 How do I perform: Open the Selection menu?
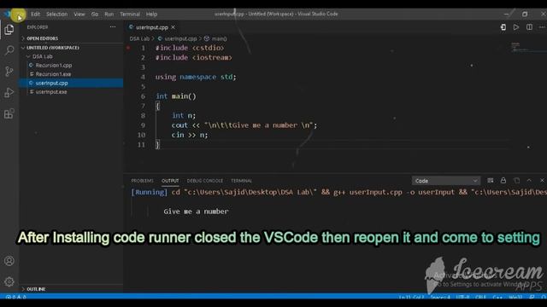click(x=57, y=14)
